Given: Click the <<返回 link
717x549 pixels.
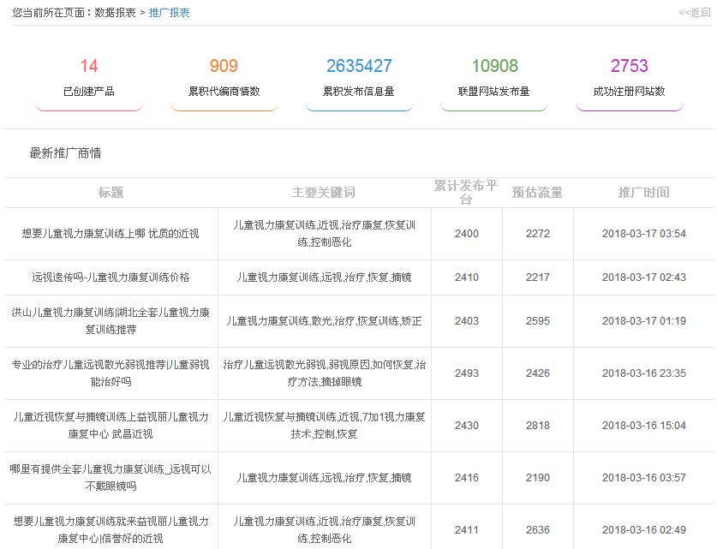Looking at the screenshot, I should pos(694,13).
